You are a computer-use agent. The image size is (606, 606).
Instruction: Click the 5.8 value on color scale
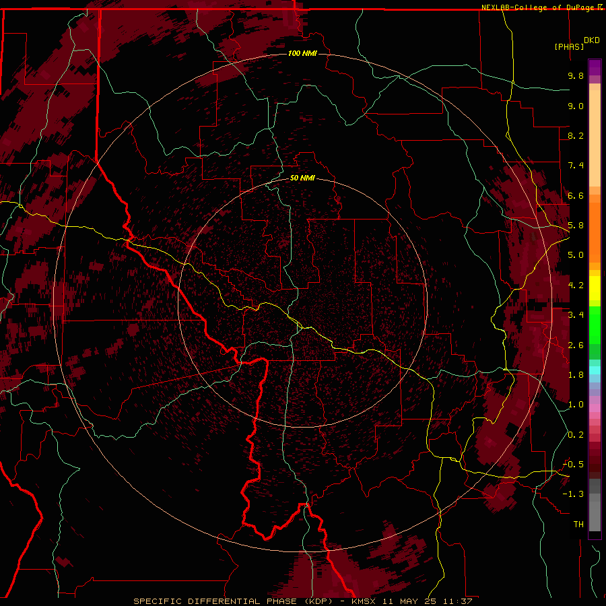point(576,226)
